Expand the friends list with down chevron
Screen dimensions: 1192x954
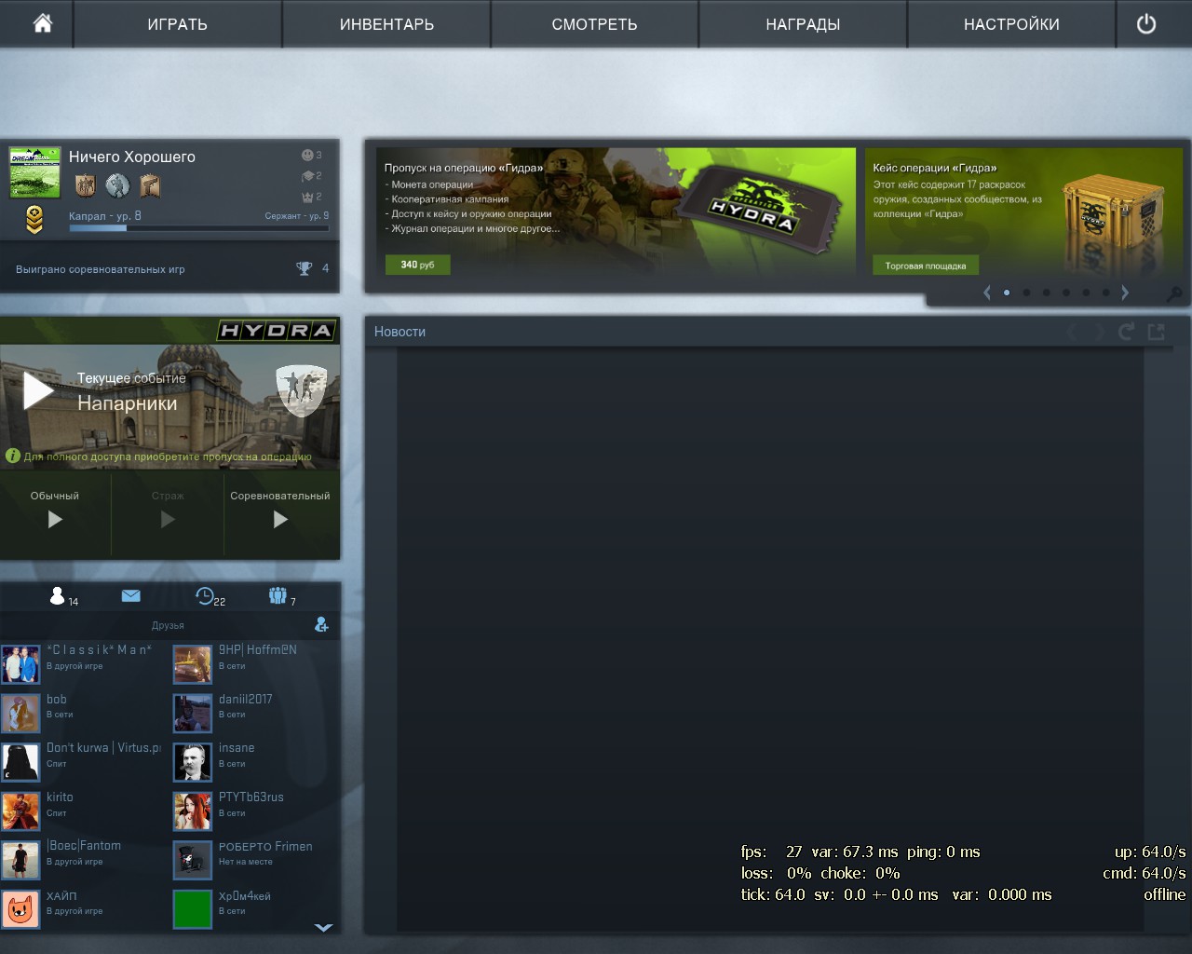323,927
